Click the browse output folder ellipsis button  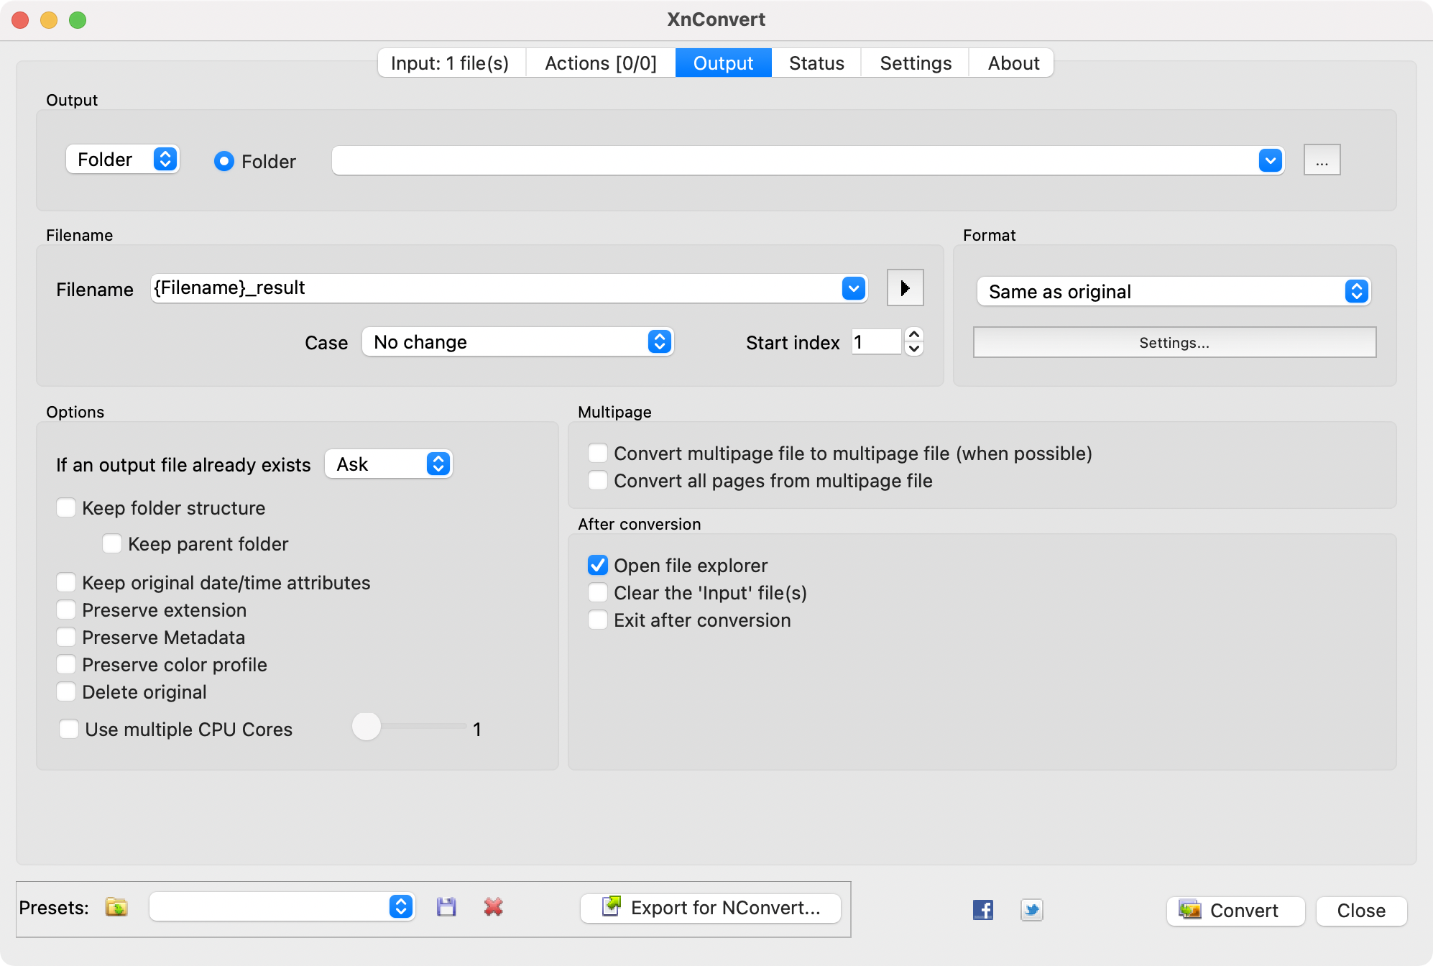coord(1322,160)
